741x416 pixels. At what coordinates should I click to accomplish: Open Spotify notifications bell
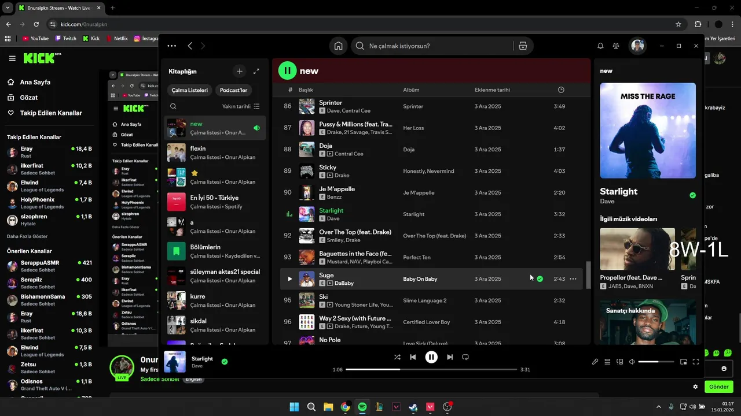[600, 46]
